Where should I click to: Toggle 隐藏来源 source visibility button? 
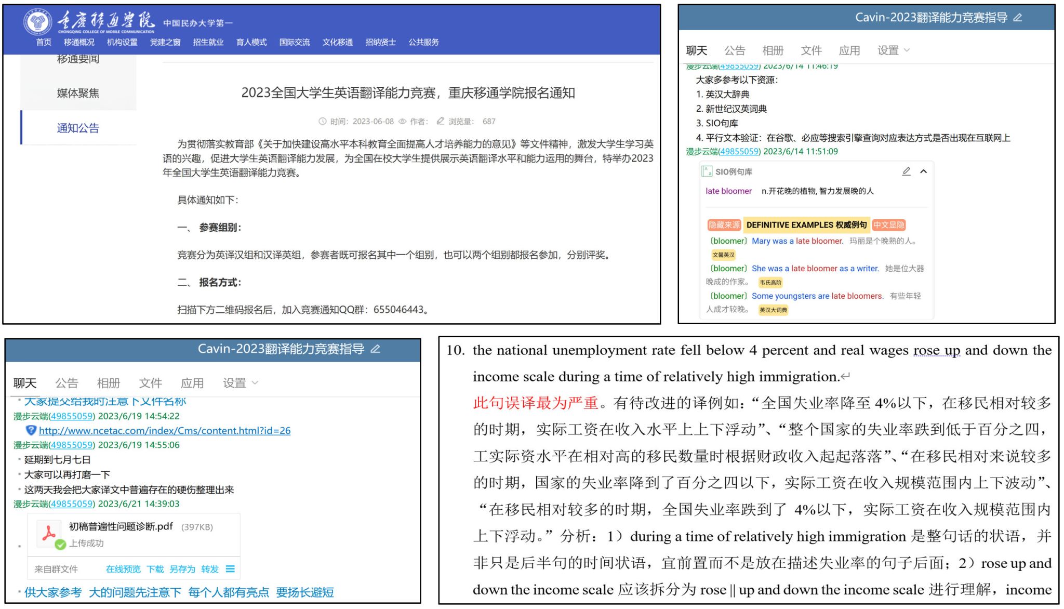[724, 225]
